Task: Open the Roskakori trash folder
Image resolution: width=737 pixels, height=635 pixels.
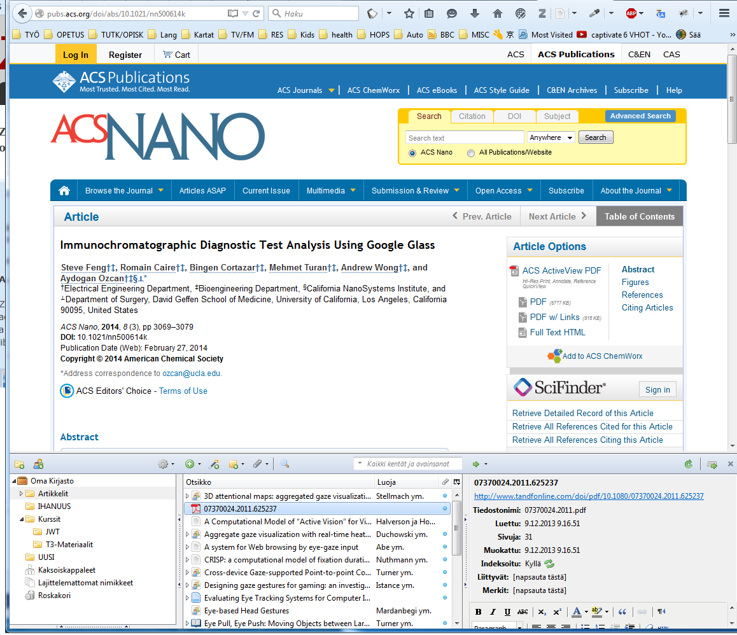Action: [x=54, y=595]
